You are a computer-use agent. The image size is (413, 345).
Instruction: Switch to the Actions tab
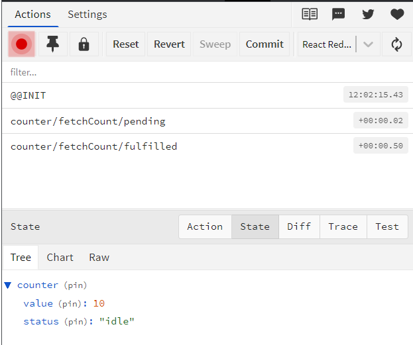click(33, 15)
